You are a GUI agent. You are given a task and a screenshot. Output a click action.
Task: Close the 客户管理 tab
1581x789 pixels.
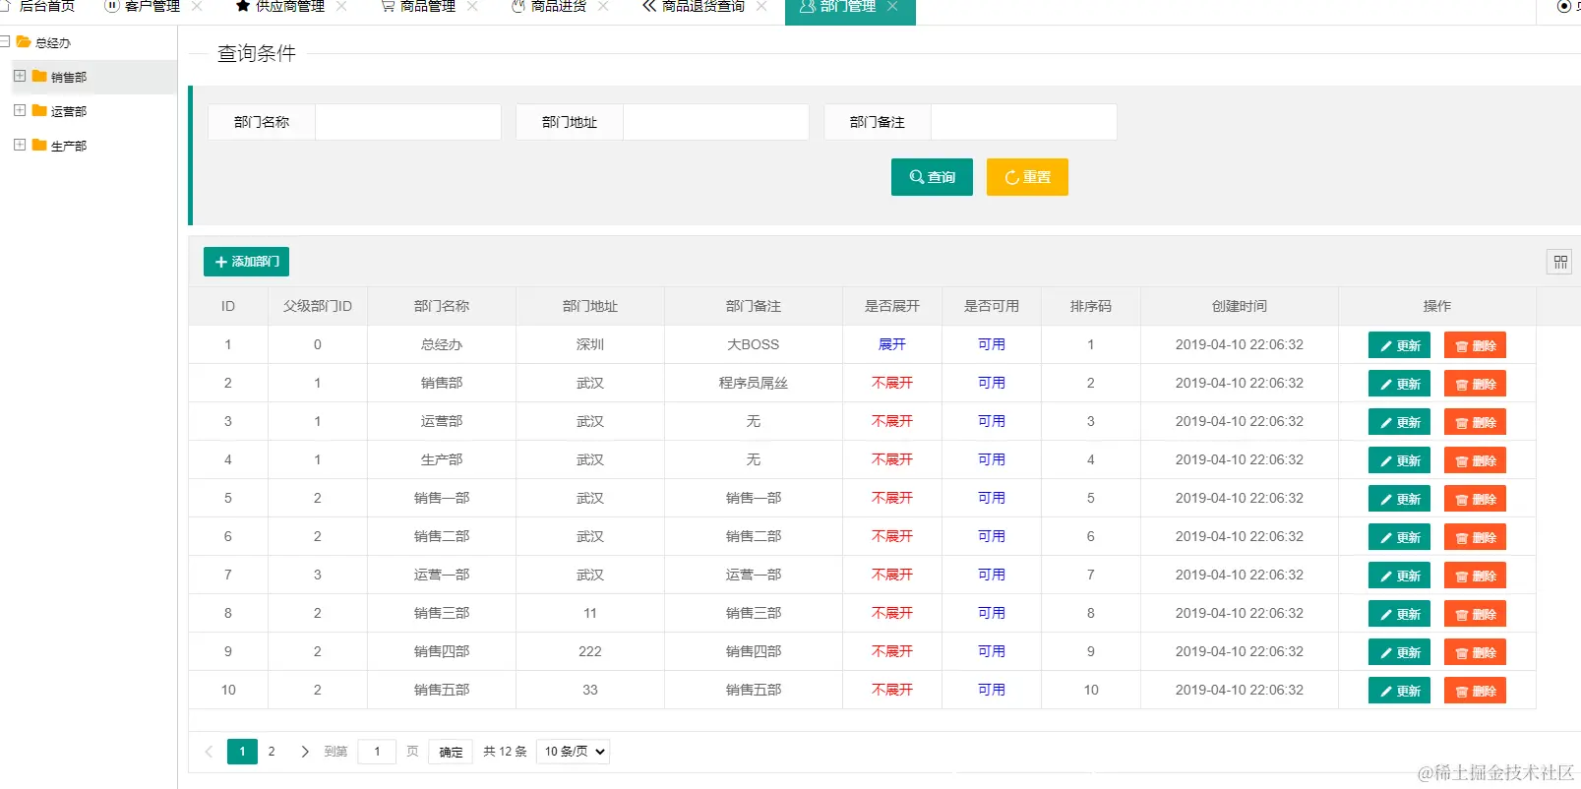tap(197, 6)
